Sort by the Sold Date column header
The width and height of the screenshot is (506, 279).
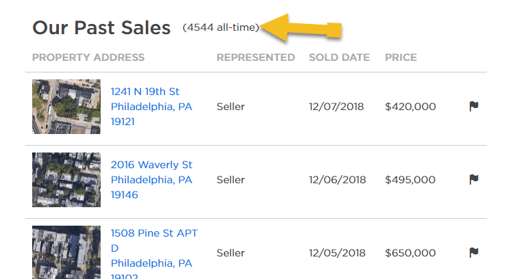coord(339,57)
